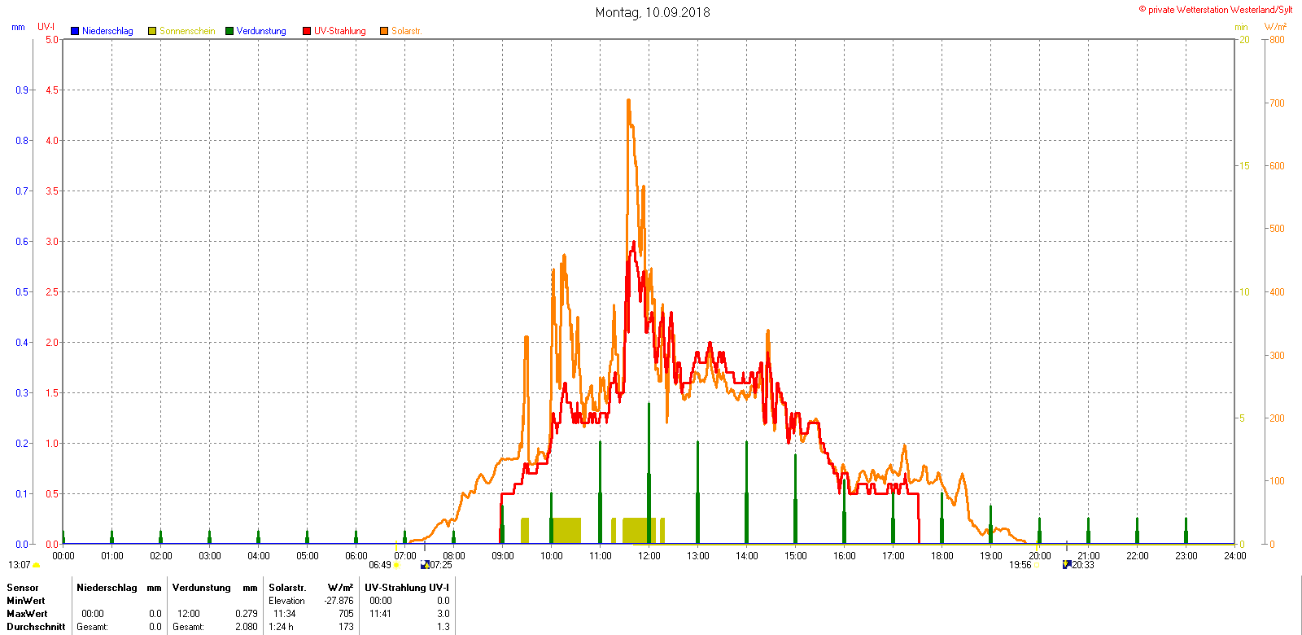
Task: Select the Solarstr. legend label
Action: (x=407, y=31)
